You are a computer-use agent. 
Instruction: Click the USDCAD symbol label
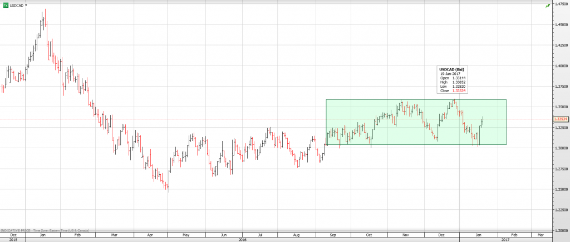16,5
